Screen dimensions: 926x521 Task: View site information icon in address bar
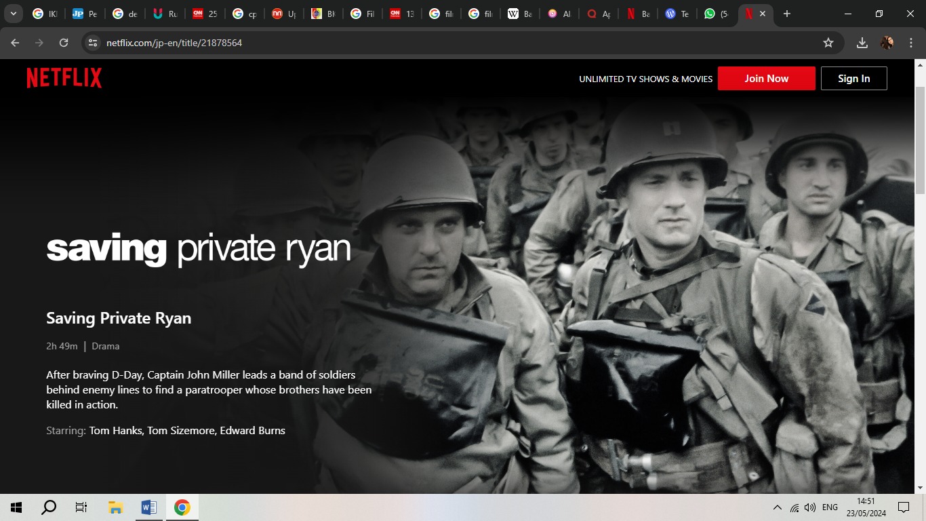94,43
